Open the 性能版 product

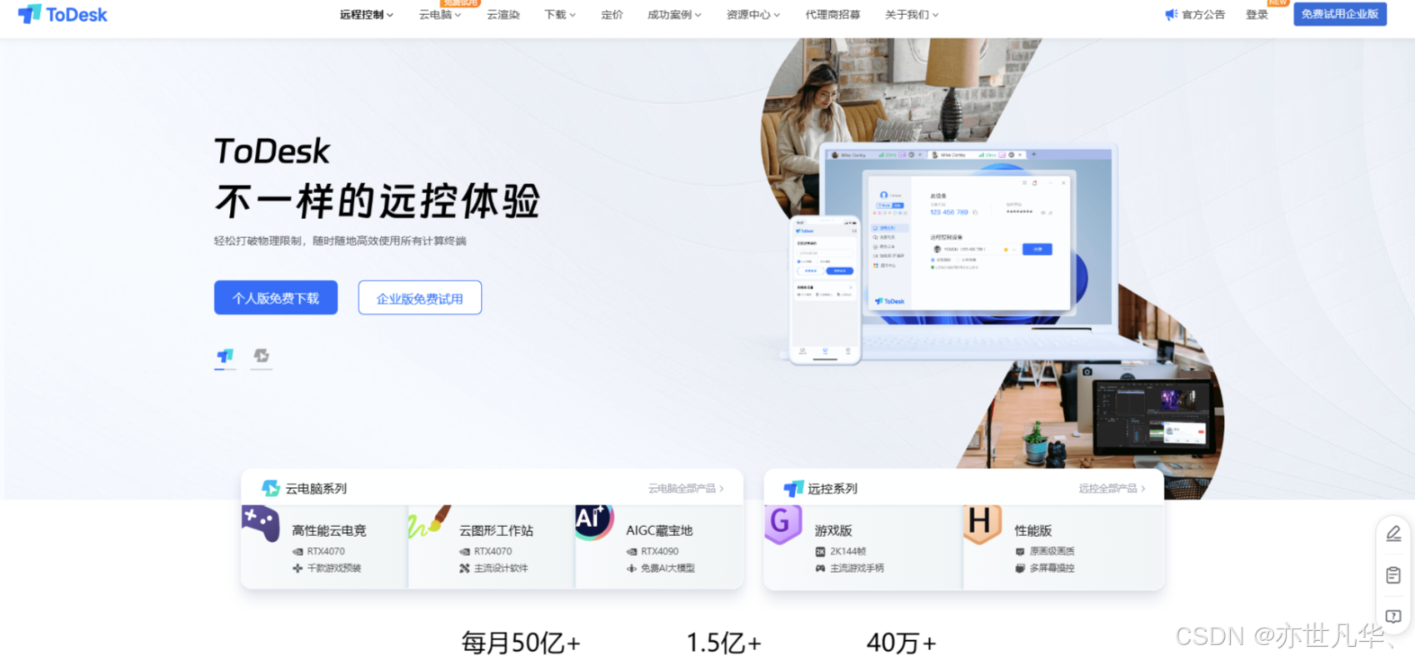click(1033, 530)
